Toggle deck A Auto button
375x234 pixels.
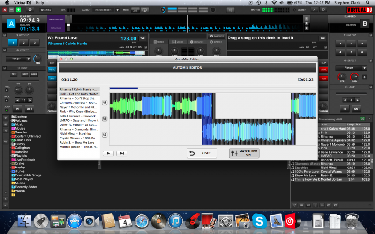pos(52,78)
